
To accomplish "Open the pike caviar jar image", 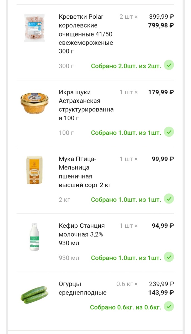I will click(x=34, y=103).
